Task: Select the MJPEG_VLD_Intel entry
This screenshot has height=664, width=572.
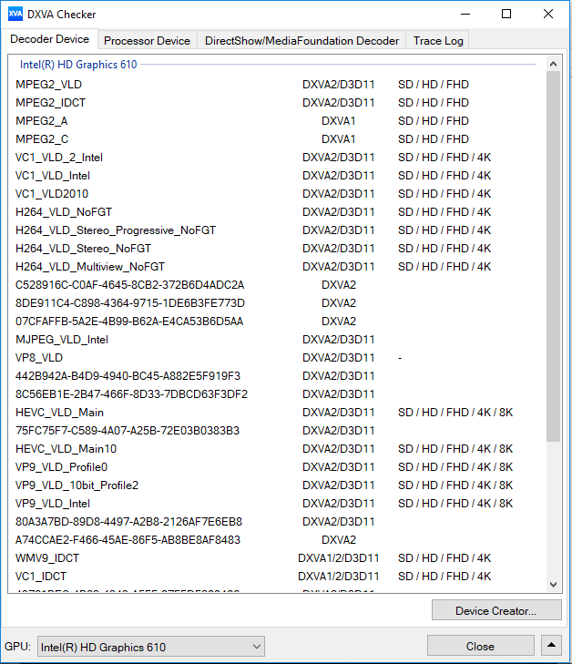Action: click(x=276, y=340)
